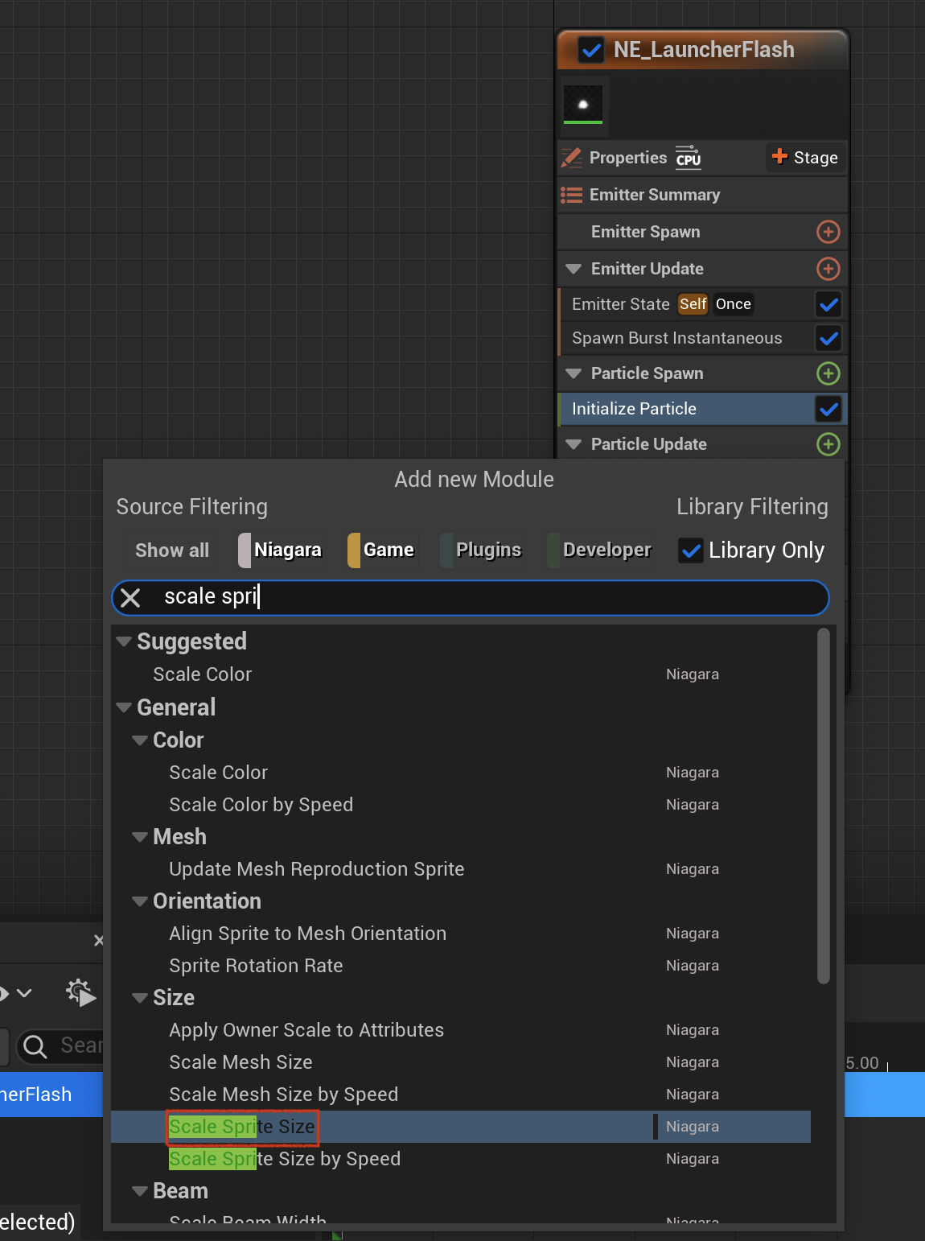Click the module list vertical scrollbar

click(x=823, y=806)
